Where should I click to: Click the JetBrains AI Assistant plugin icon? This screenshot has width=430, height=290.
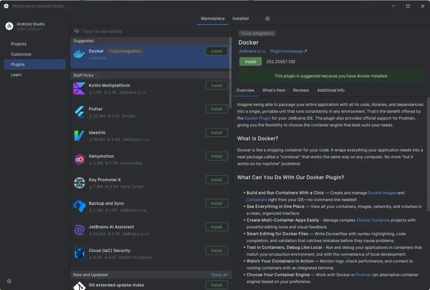click(x=79, y=230)
